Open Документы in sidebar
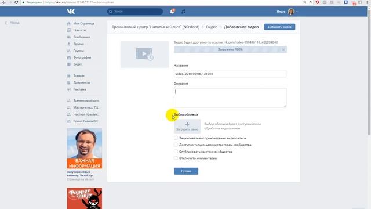The image size is (371, 209). pos(82,82)
